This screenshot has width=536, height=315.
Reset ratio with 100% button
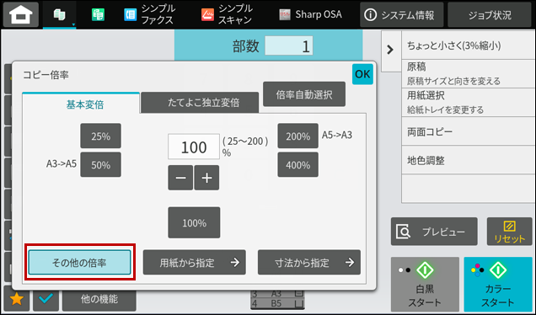[x=194, y=222]
